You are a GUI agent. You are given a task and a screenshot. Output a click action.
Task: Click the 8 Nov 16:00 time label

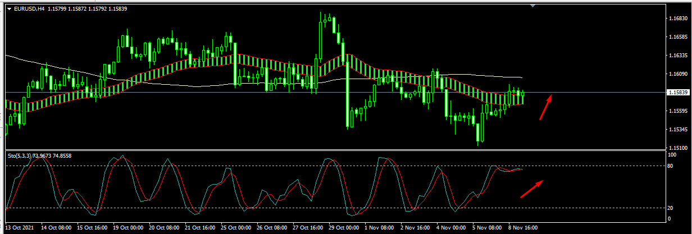click(523, 228)
